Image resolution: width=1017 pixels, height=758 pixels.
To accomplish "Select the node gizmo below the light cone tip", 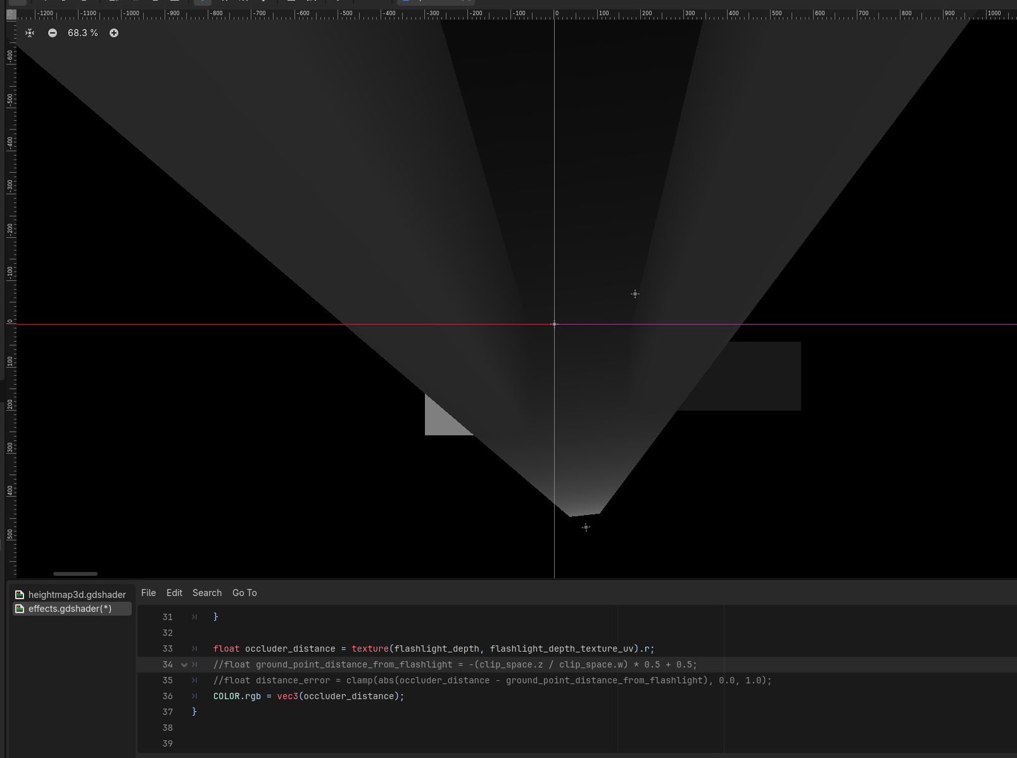I will 586,527.
